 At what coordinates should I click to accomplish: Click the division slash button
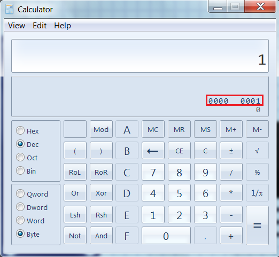(x=231, y=172)
